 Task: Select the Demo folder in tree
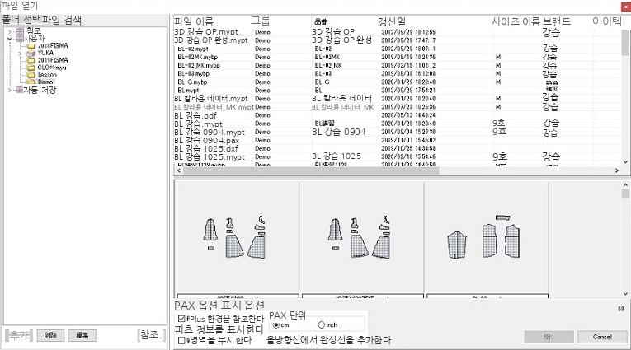(45, 82)
